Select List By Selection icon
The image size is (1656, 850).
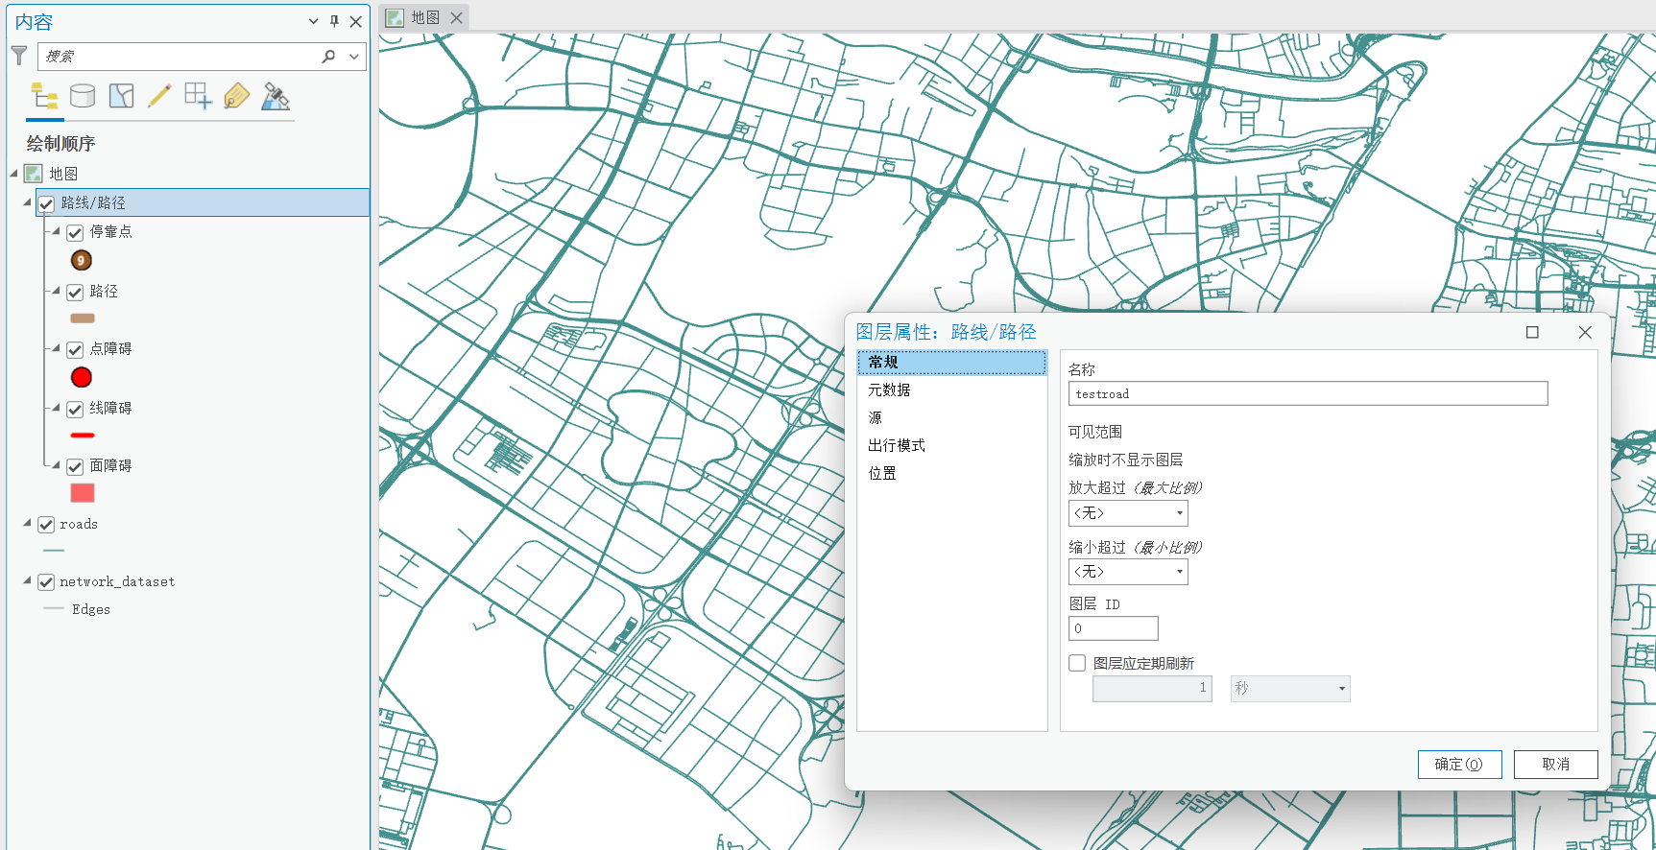pos(122,96)
